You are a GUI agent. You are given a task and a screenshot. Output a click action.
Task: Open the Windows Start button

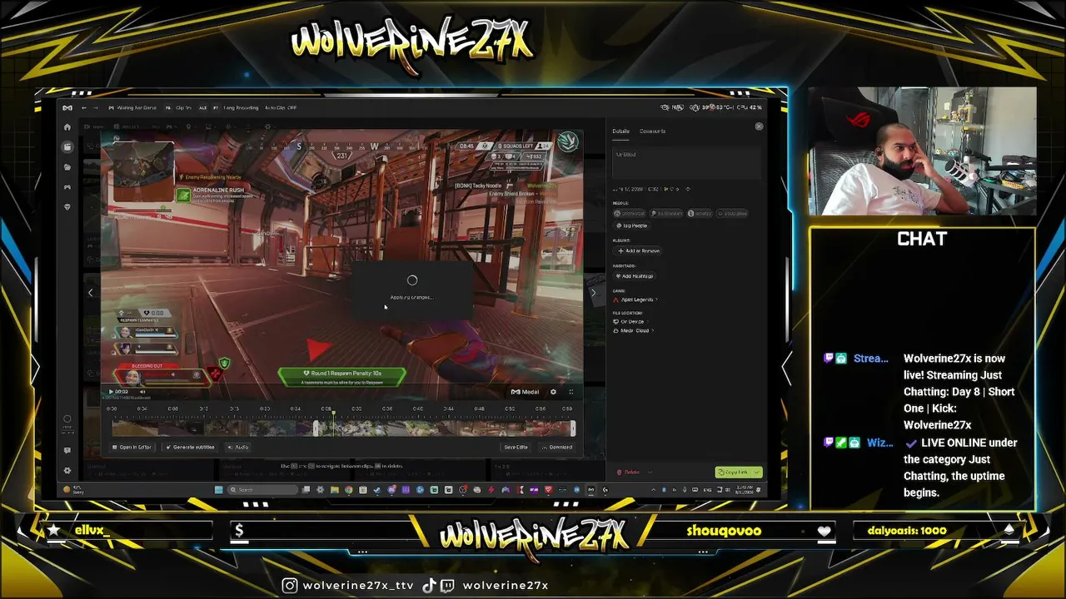219,489
